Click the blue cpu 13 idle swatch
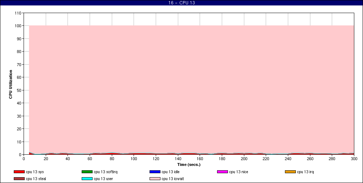 click(x=155, y=172)
